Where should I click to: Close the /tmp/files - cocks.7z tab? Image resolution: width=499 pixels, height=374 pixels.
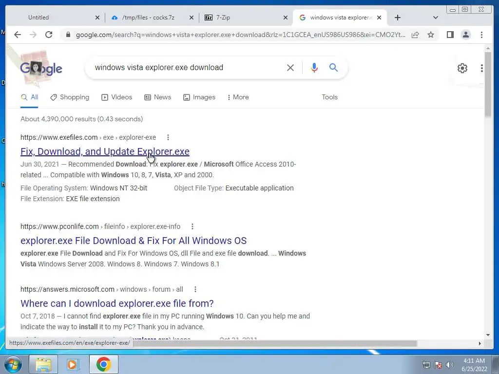[191, 18]
